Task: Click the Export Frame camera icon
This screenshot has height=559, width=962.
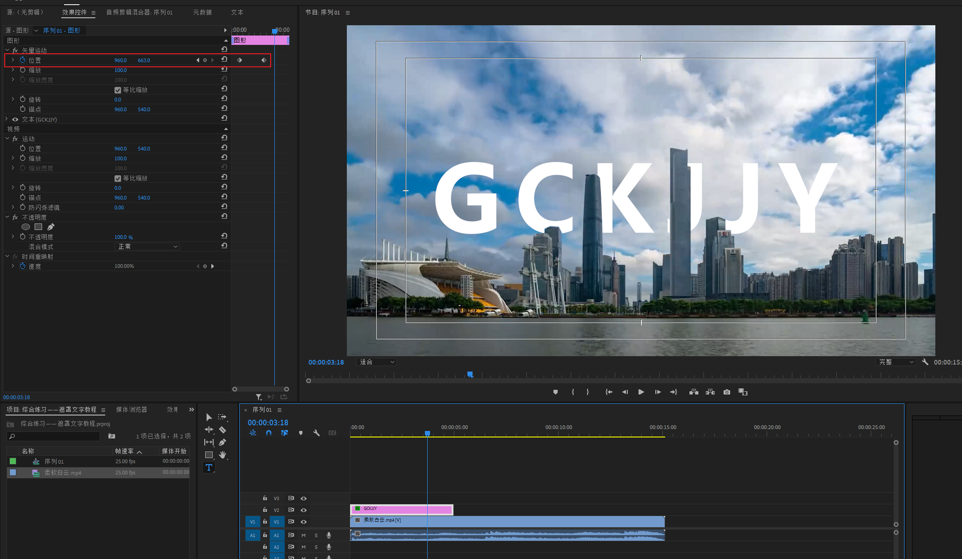Action: tap(726, 392)
